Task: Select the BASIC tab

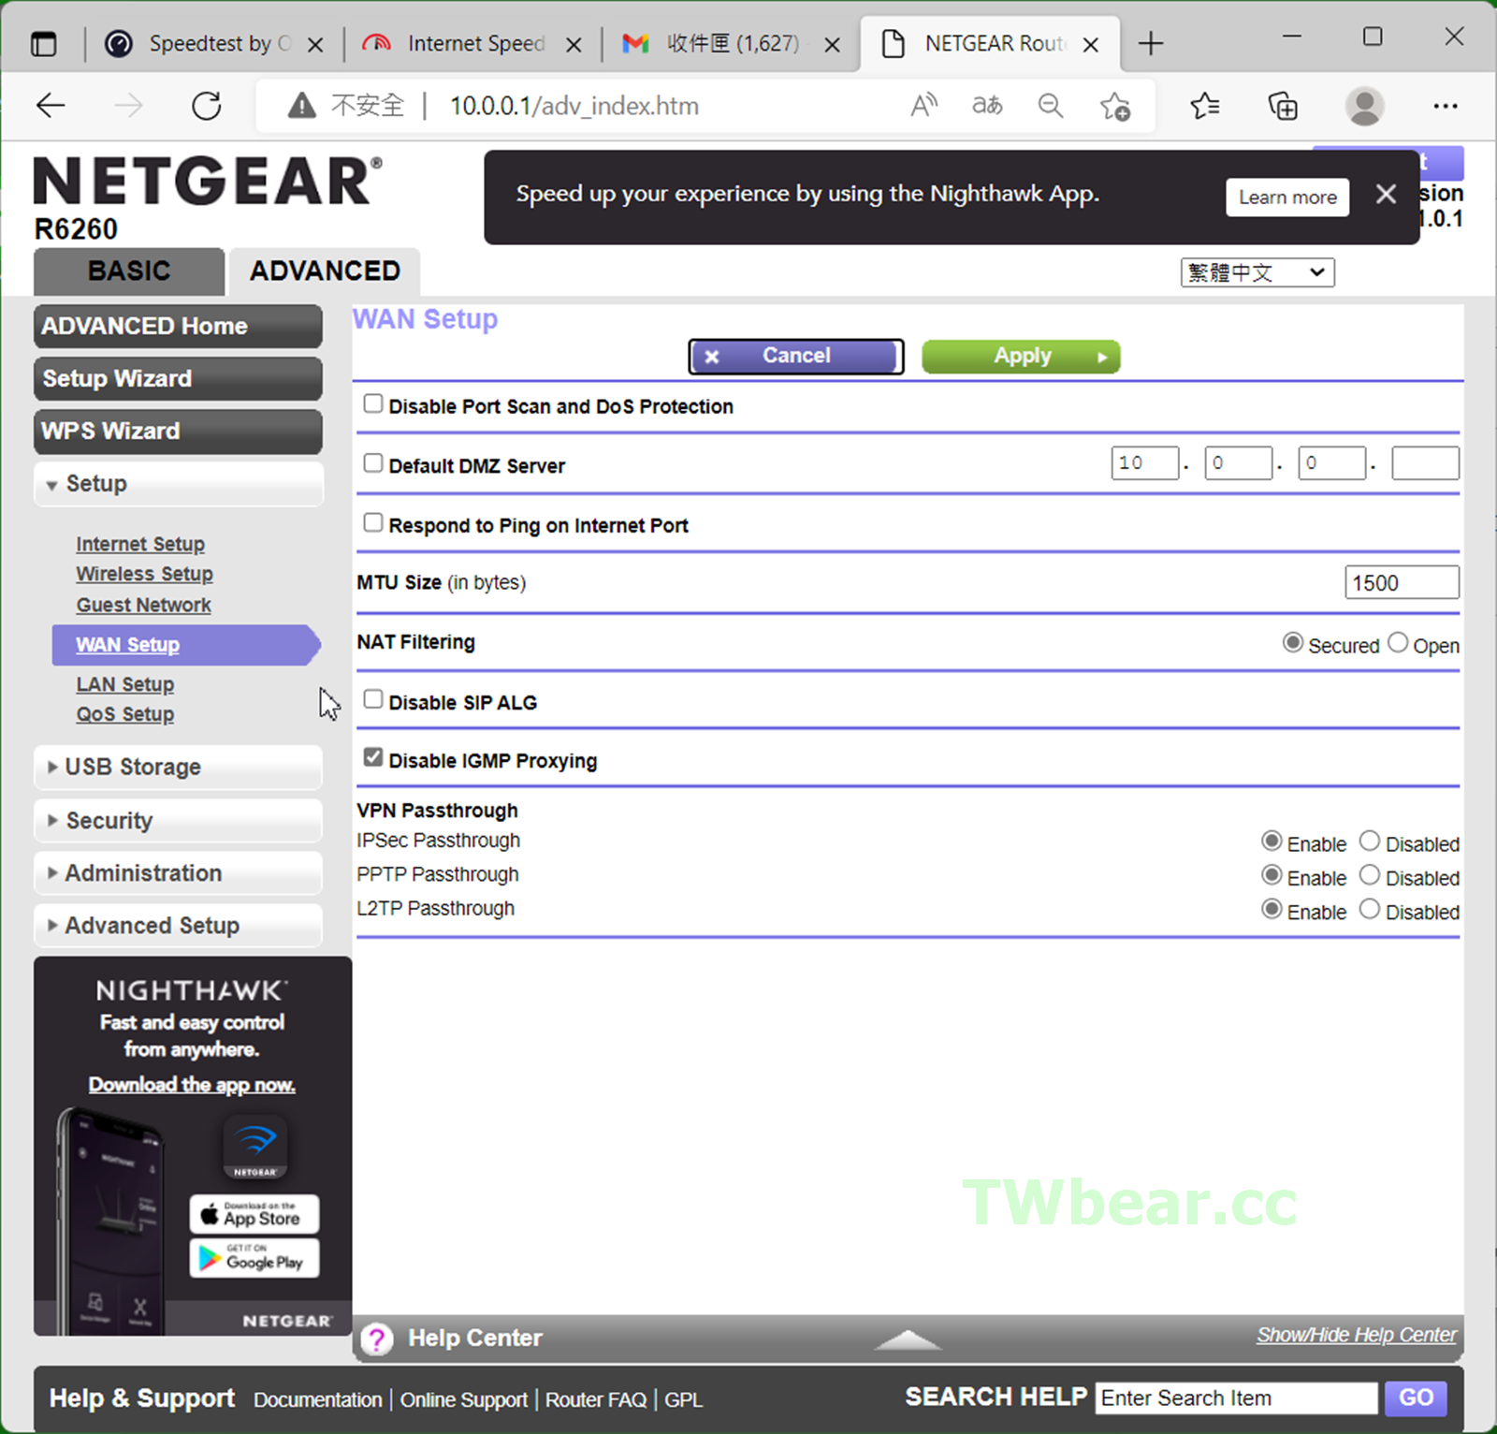Action: [x=129, y=271]
